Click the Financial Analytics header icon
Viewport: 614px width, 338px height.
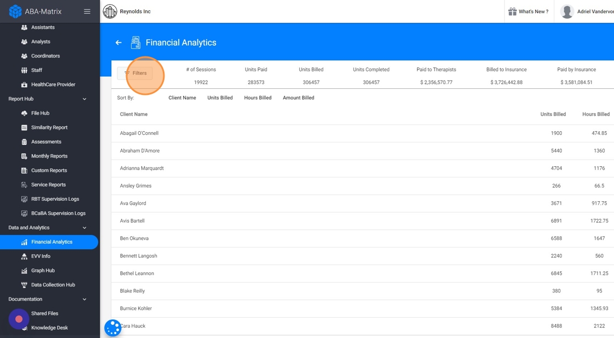click(x=135, y=42)
